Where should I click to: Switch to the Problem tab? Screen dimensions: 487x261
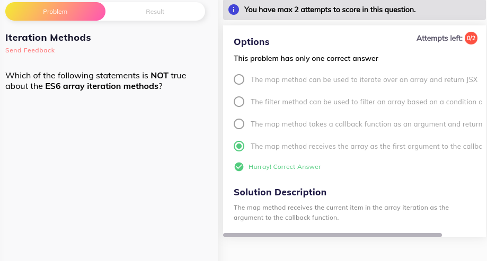tap(55, 12)
